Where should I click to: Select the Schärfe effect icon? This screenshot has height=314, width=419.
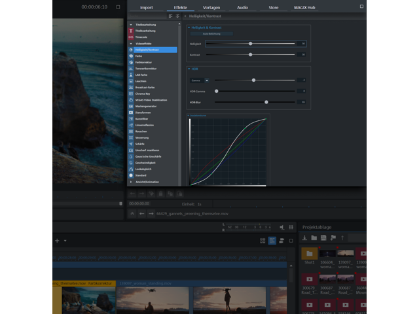(131, 143)
